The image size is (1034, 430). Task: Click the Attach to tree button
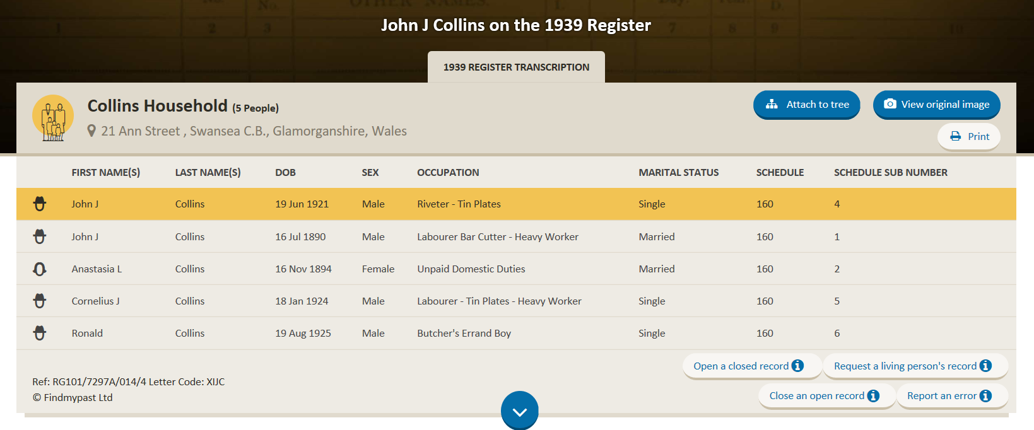(x=807, y=105)
